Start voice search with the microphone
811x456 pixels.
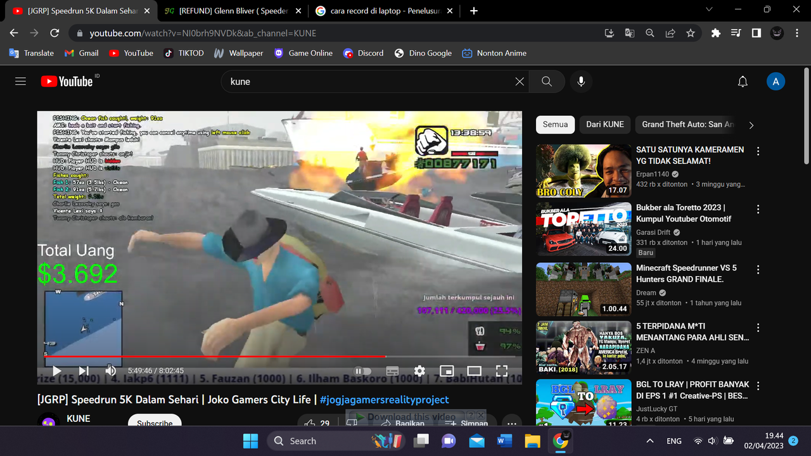580,81
